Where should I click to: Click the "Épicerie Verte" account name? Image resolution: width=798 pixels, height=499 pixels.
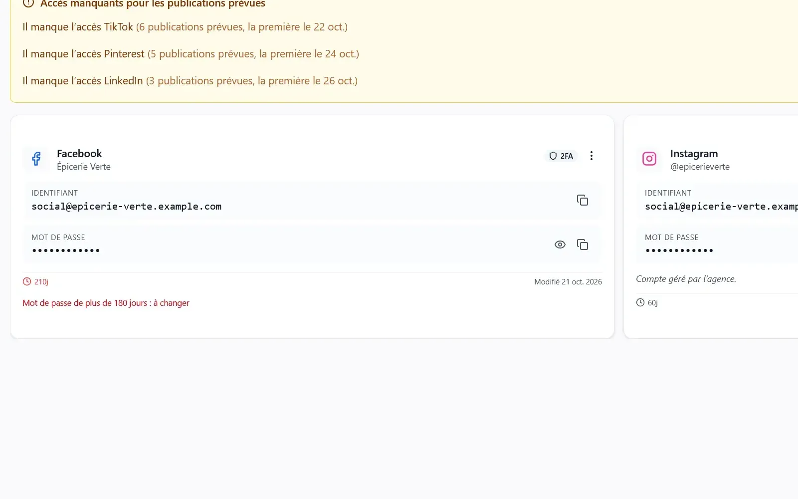click(x=84, y=167)
